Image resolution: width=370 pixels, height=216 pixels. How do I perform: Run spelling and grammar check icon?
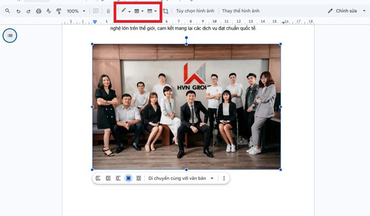[49, 11]
